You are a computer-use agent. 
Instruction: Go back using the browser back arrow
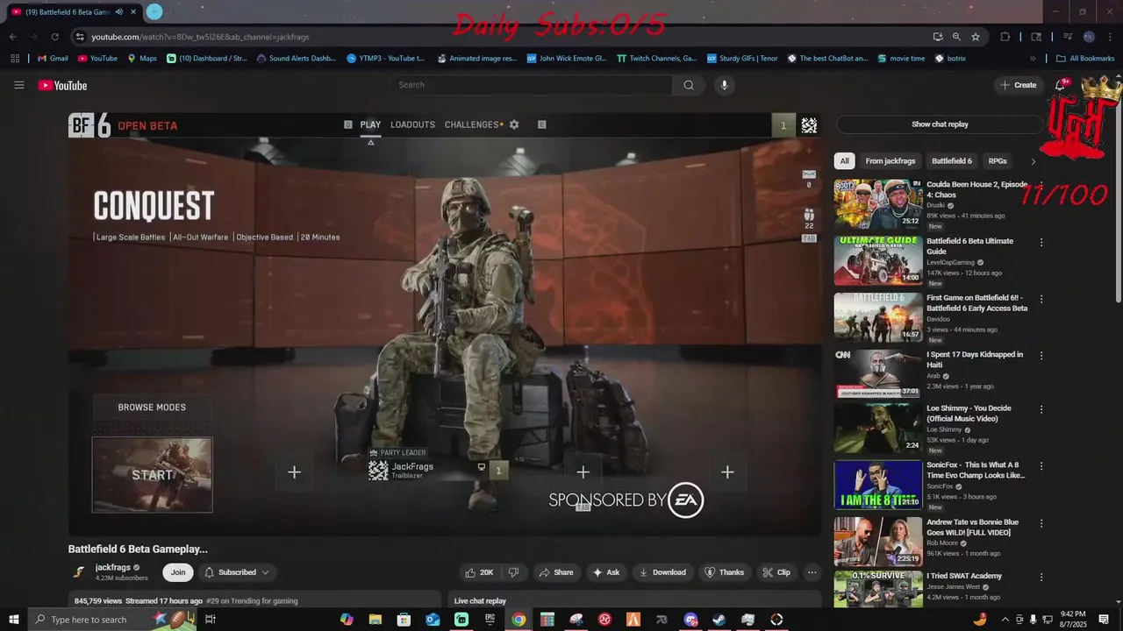[x=12, y=37]
